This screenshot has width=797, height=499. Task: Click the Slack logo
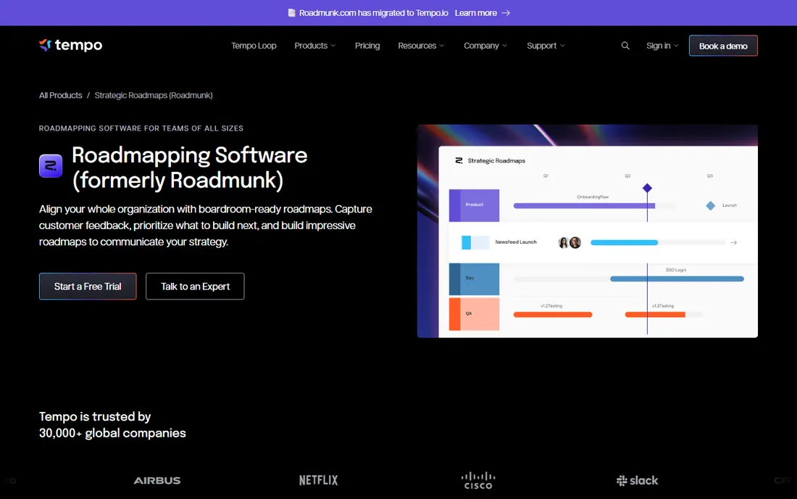(x=637, y=480)
